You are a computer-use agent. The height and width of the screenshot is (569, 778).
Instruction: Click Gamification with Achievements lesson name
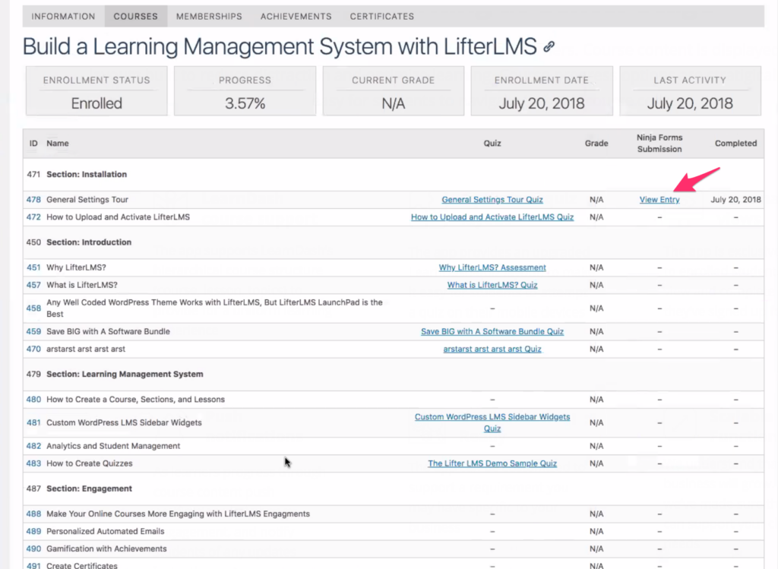coord(106,548)
